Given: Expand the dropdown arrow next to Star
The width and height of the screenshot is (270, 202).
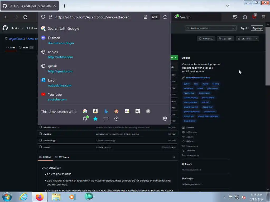Looking at the screenshot, I should point(256,39).
